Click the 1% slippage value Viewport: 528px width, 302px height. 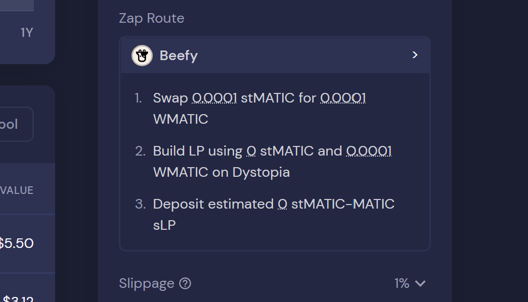point(402,284)
